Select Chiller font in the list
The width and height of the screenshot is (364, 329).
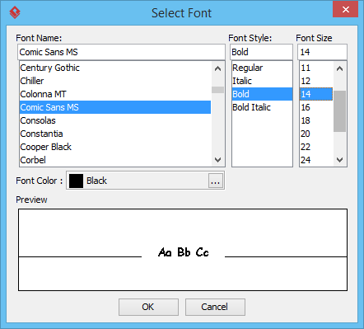115,81
